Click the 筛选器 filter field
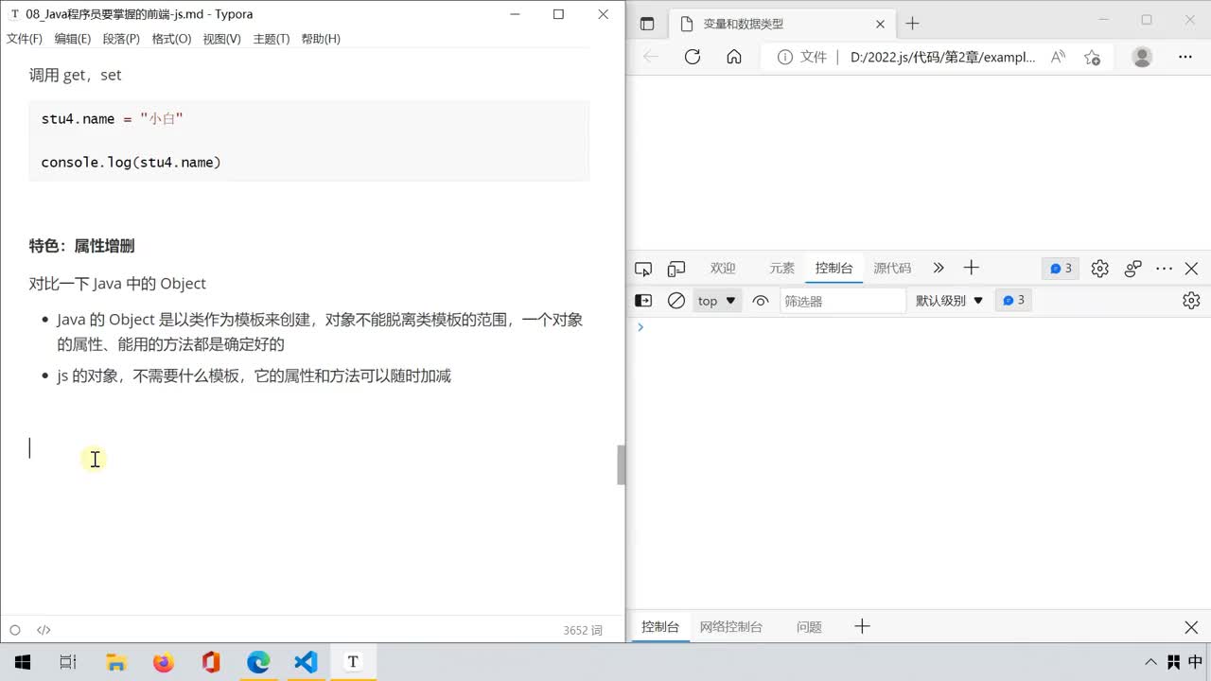1211x681 pixels. point(843,301)
